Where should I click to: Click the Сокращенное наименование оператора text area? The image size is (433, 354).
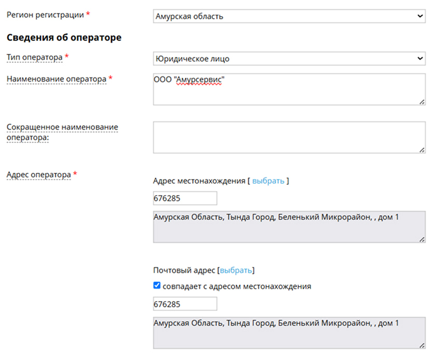coord(289,137)
